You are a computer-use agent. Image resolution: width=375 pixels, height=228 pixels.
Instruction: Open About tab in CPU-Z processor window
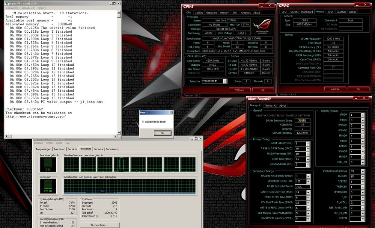(x=257, y=13)
